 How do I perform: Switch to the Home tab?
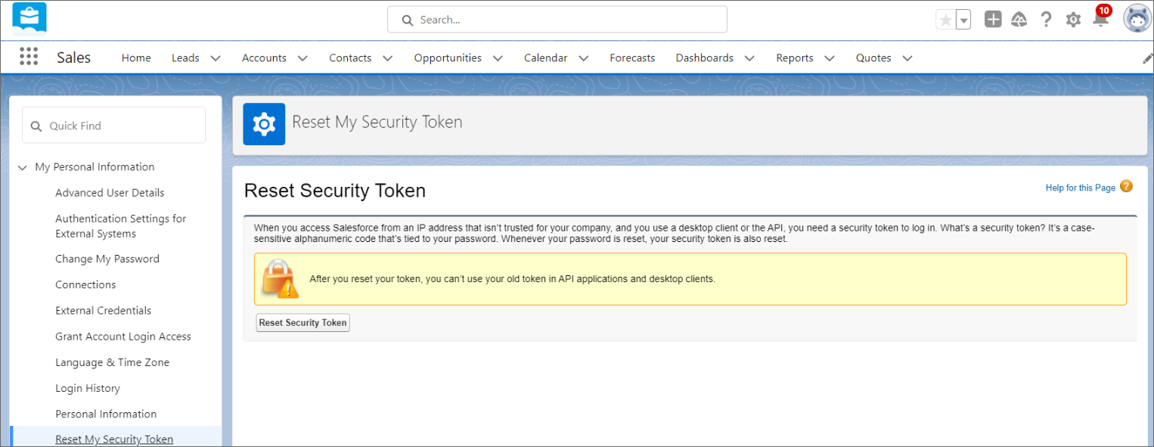click(x=136, y=58)
